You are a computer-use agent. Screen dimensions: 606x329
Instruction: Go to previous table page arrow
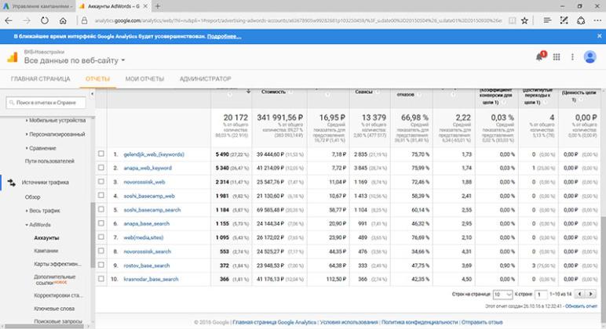pyautogui.click(x=580, y=295)
